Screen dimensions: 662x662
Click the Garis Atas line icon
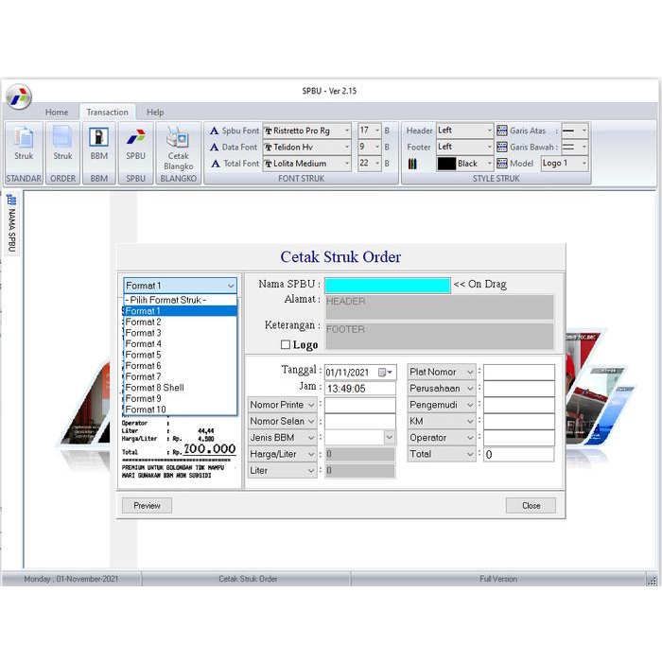point(501,131)
